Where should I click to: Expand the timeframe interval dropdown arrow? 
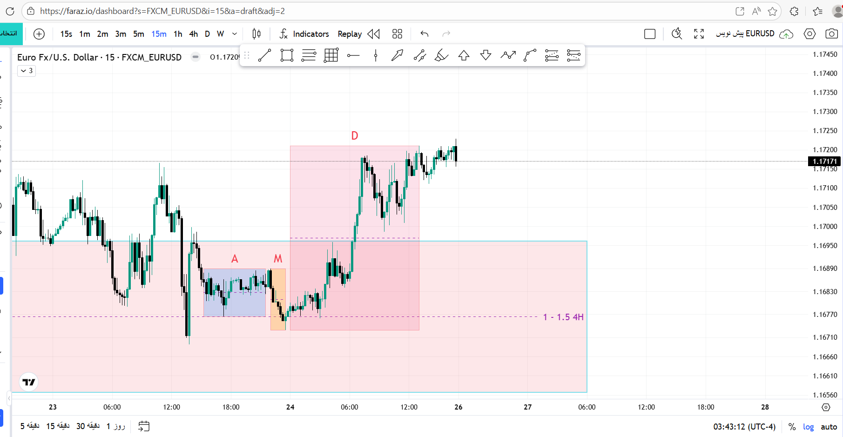click(235, 34)
